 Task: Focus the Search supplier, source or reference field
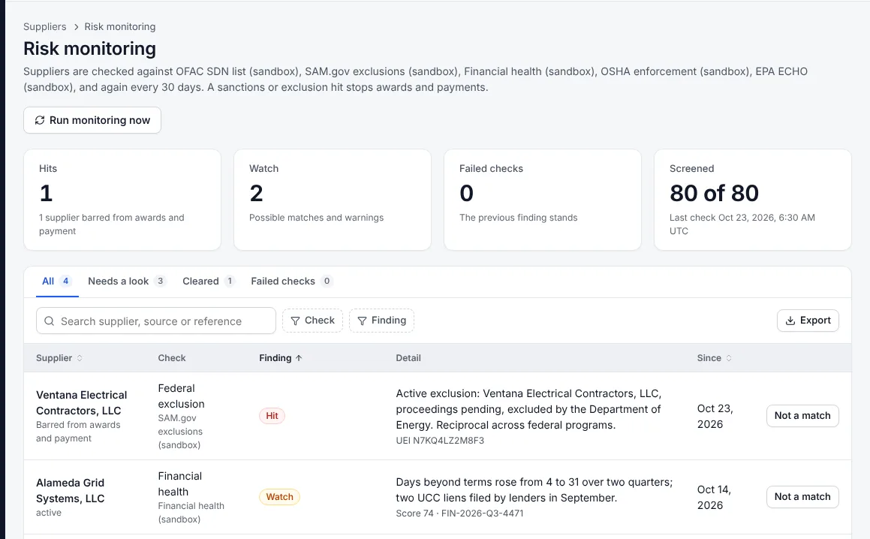156,321
